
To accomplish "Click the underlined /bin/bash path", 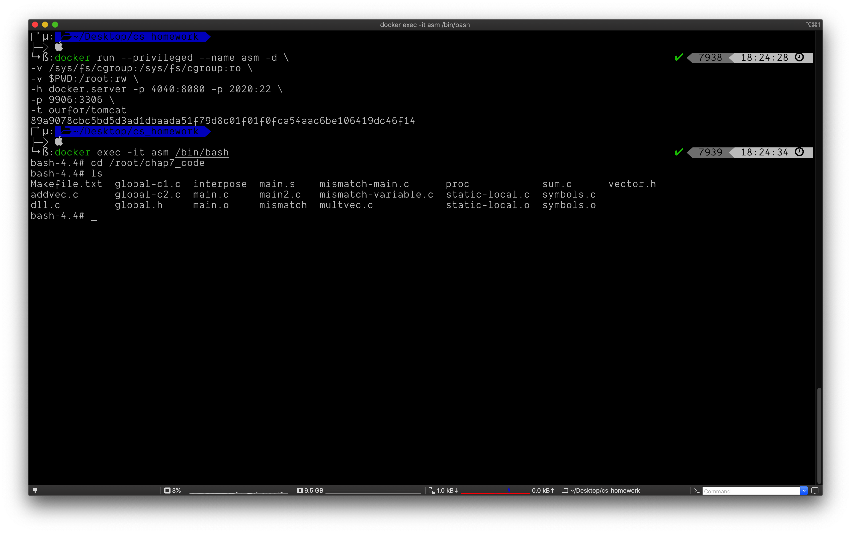I will coord(202,152).
